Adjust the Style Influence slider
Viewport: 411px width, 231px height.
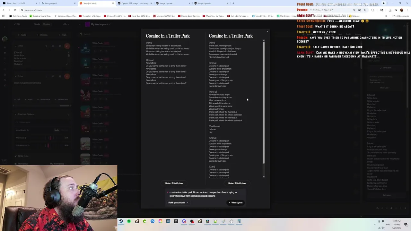click(48, 145)
